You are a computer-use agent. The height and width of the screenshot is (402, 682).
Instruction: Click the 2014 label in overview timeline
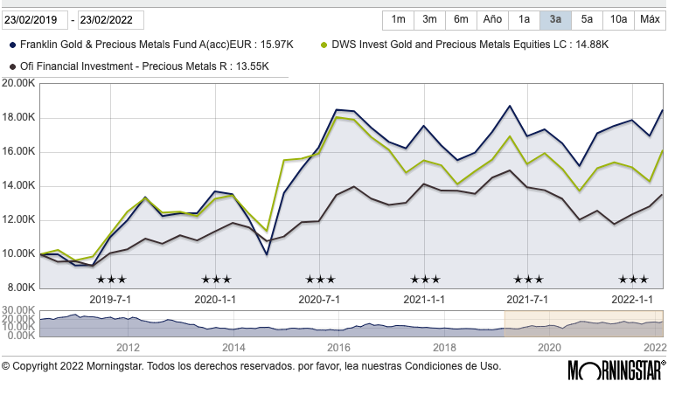pyautogui.click(x=233, y=348)
